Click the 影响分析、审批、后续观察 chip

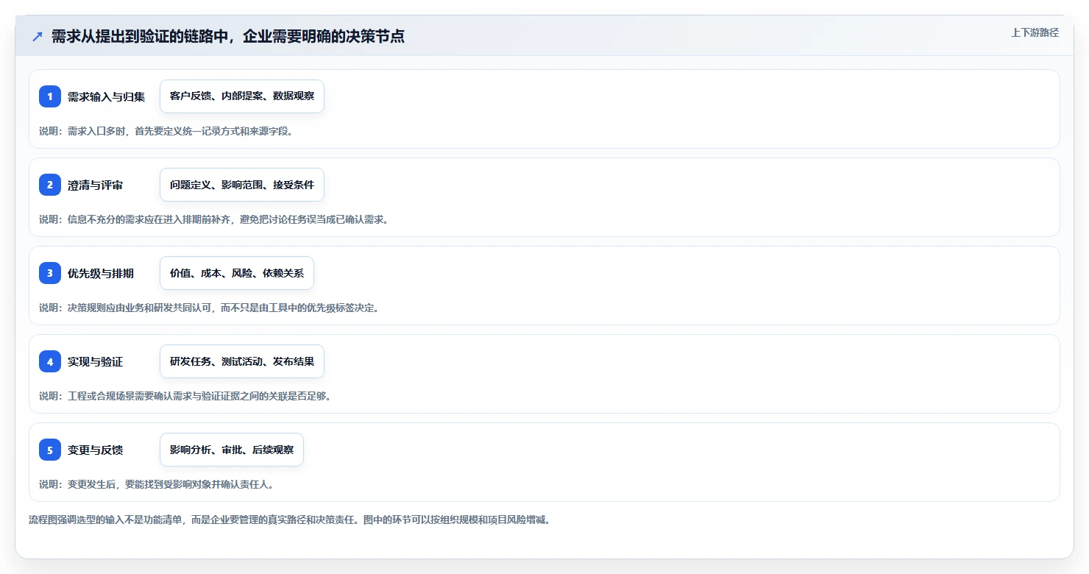click(232, 450)
